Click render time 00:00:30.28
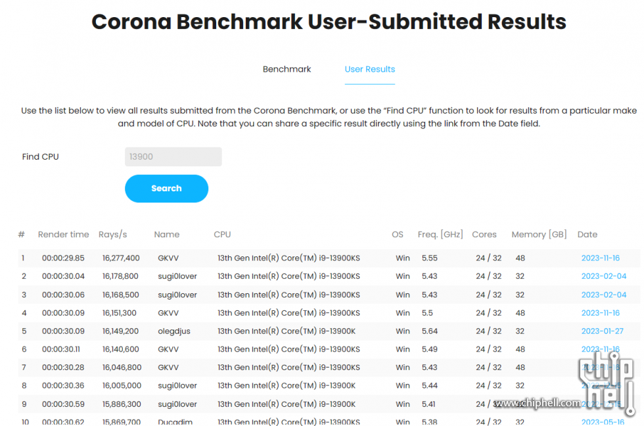The width and height of the screenshot is (644, 426). click(63, 367)
